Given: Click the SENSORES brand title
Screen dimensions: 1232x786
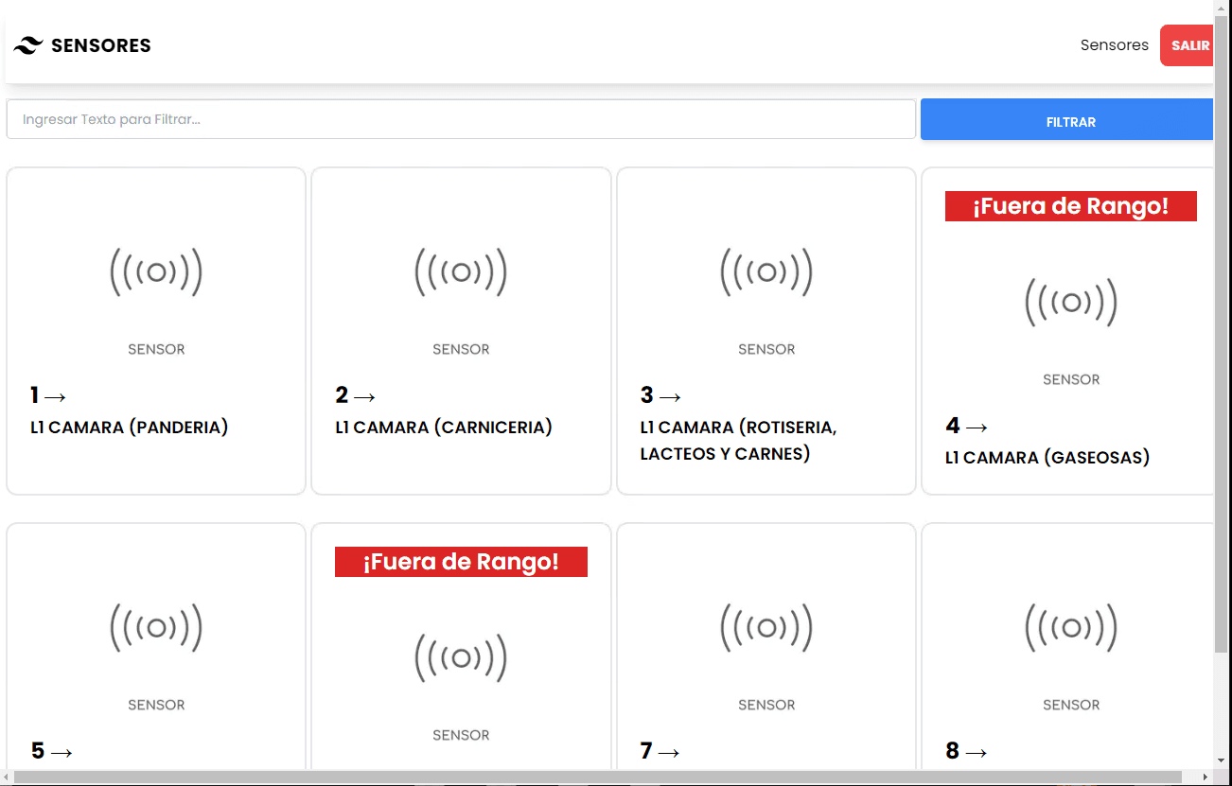Looking at the screenshot, I should click(x=100, y=45).
